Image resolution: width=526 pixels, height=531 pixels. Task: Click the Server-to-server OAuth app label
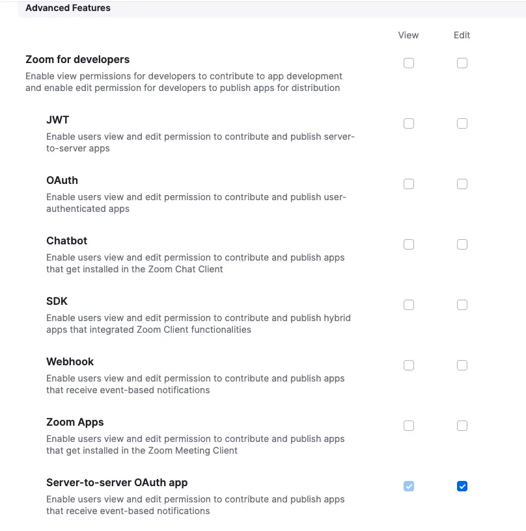(x=117, y=482)
